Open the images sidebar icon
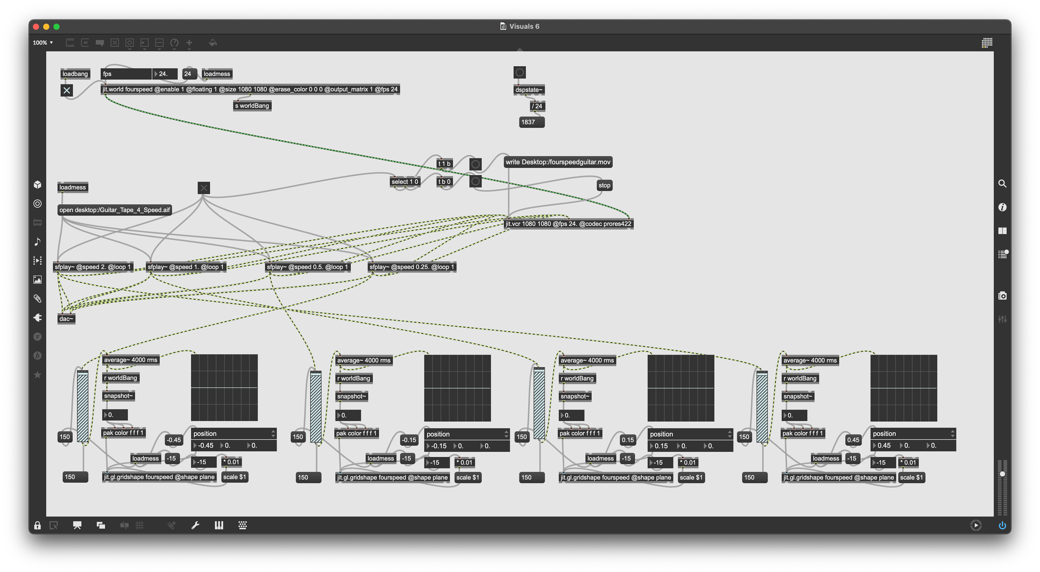Image resolution: width=1040 pixels, height=572 pixels. coord(38,279)
